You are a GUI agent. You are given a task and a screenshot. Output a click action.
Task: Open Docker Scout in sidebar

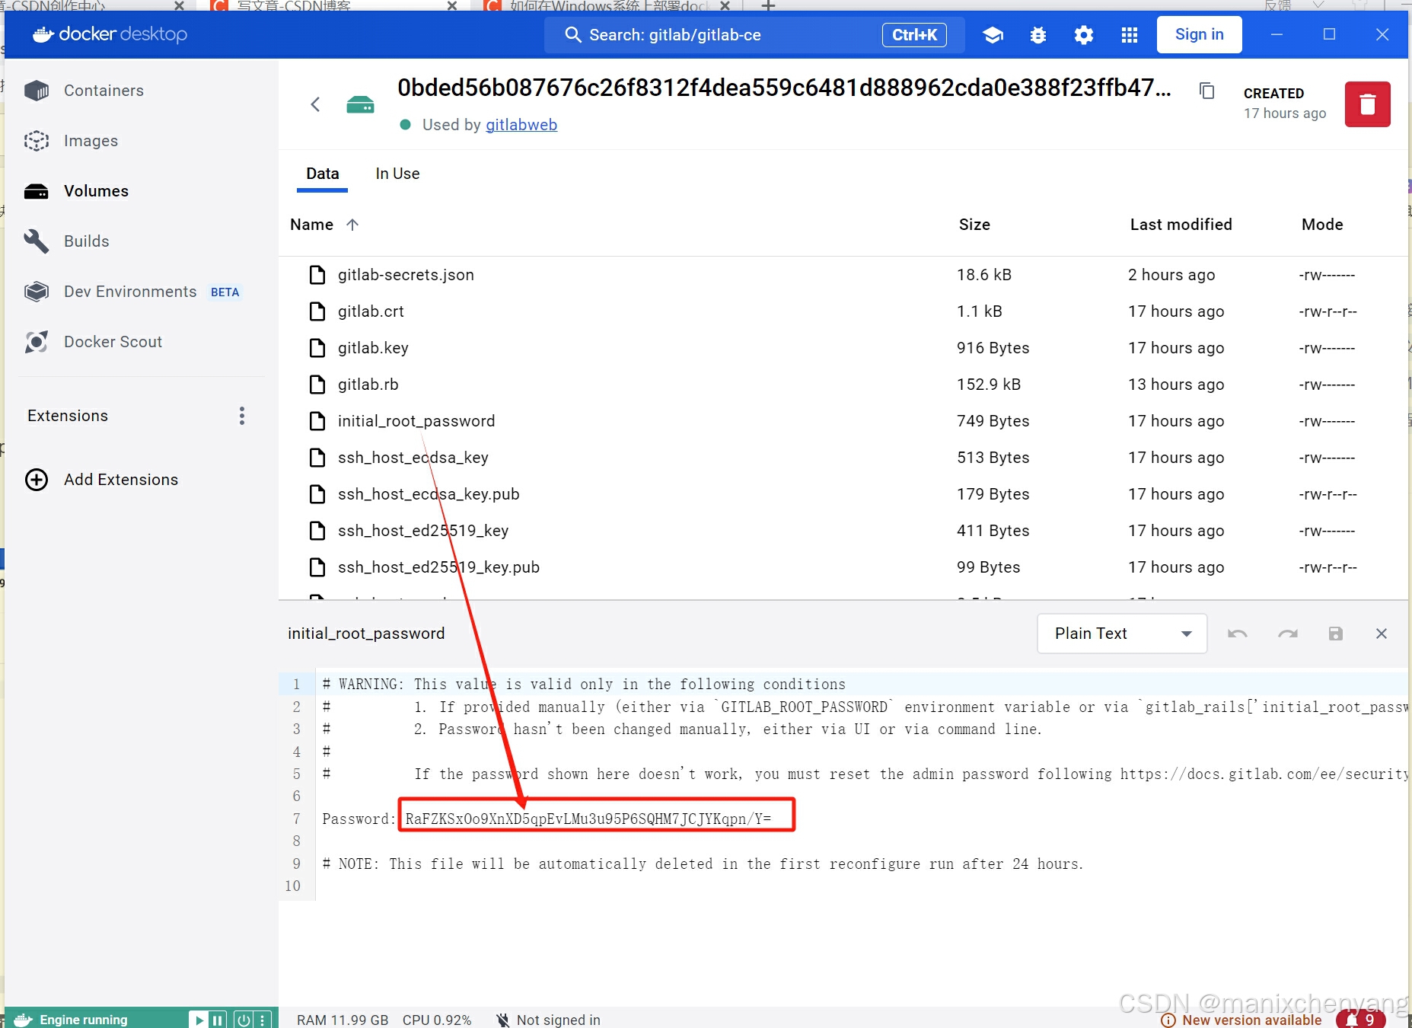(x=113, y=342)
